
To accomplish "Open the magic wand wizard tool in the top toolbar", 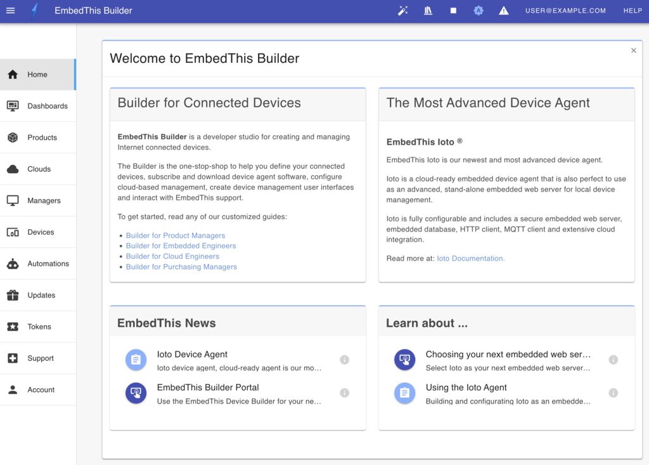I will coord(403,10).
